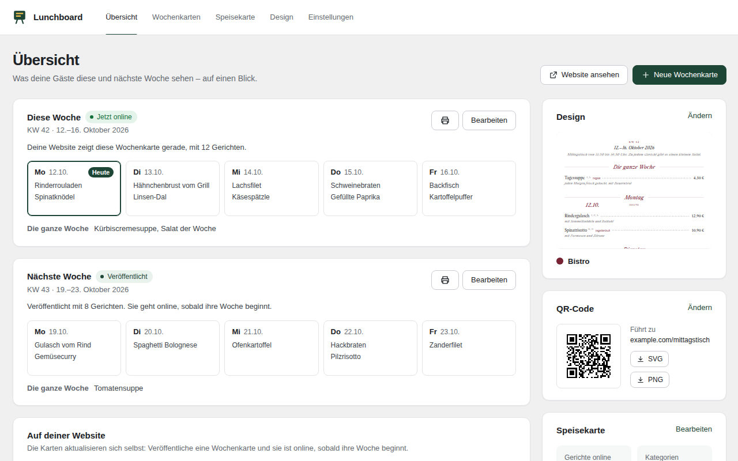Select Wednesday 14.10. card with Lachsfilet

pyautogui.click(x=272, y=188)
